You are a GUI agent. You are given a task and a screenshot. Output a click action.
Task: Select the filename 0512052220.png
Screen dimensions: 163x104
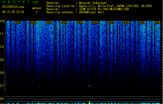[x=13, y=7]
